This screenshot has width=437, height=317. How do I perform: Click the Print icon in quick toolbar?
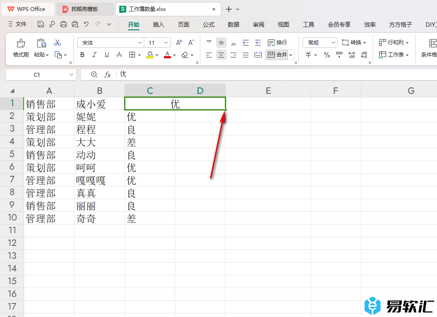point(64,25)
